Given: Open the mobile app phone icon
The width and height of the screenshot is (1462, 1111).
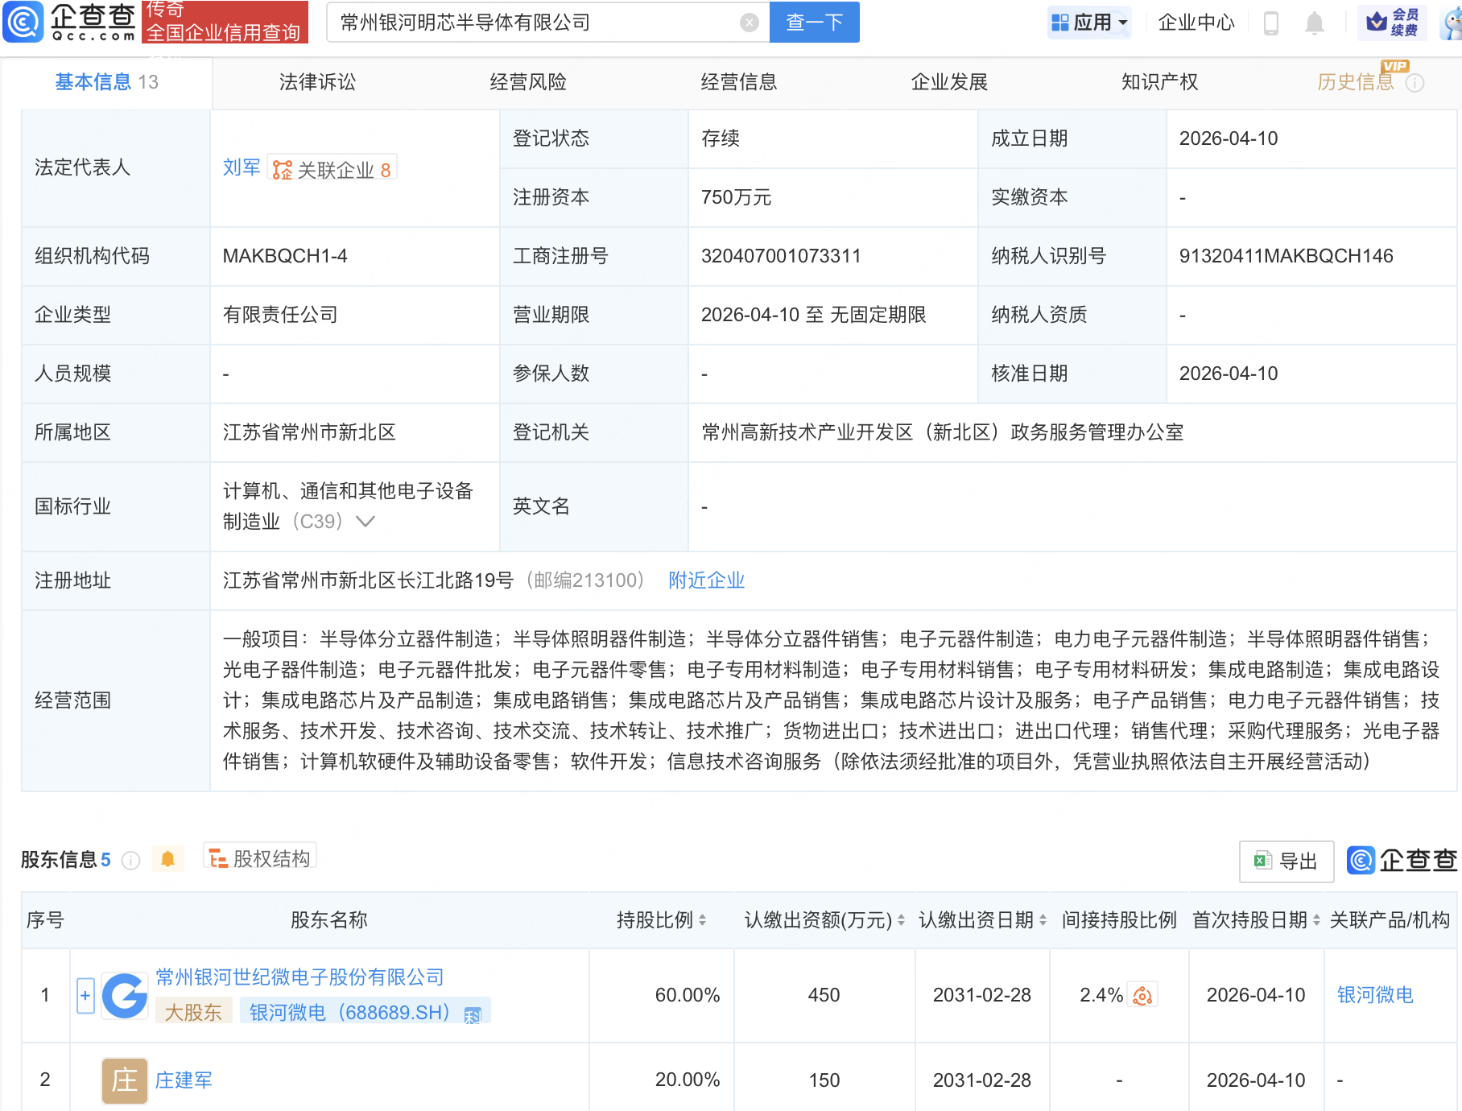Looking at the screenshot, I should point(1271,23).
